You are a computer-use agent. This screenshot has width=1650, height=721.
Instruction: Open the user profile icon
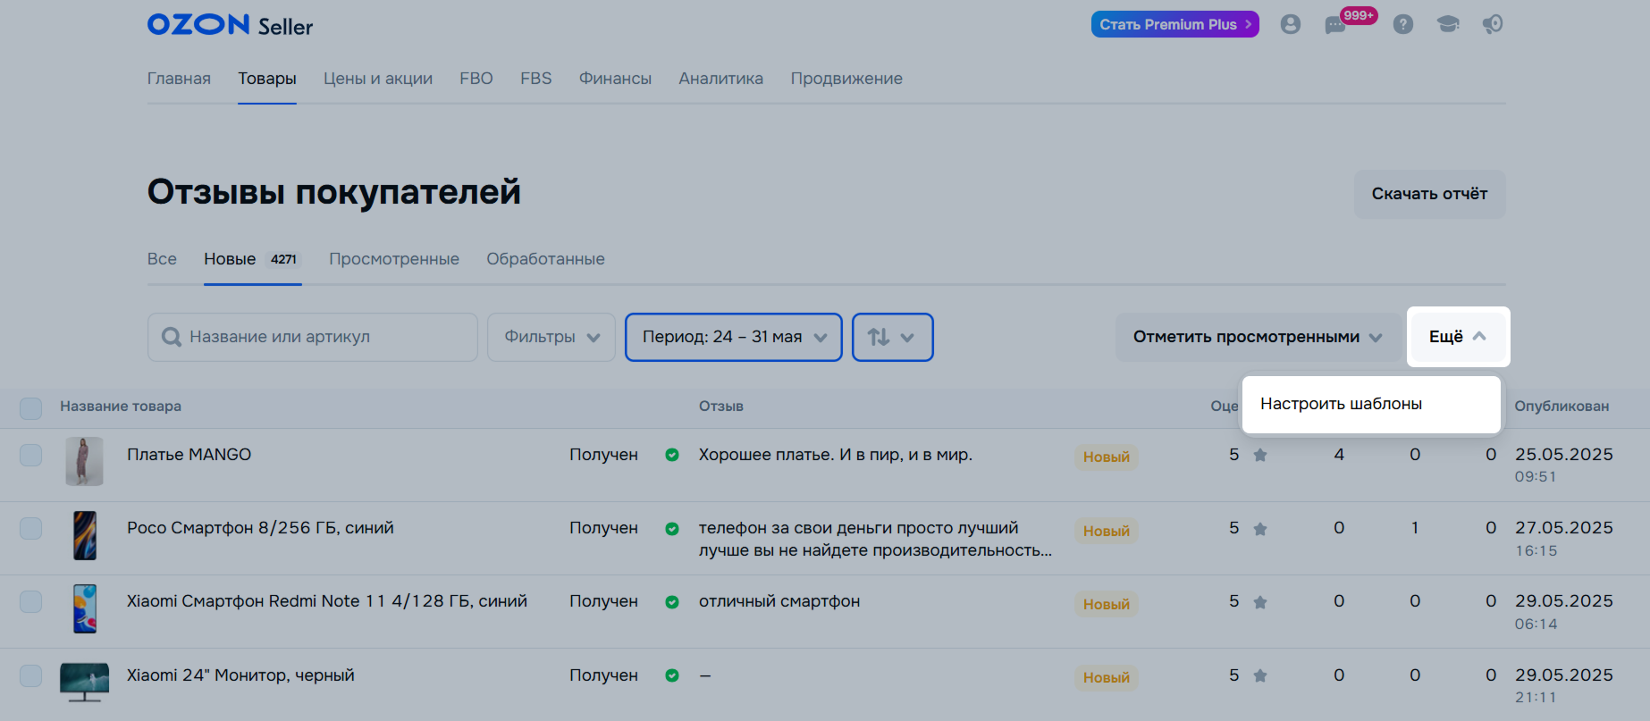[1290, 24]
